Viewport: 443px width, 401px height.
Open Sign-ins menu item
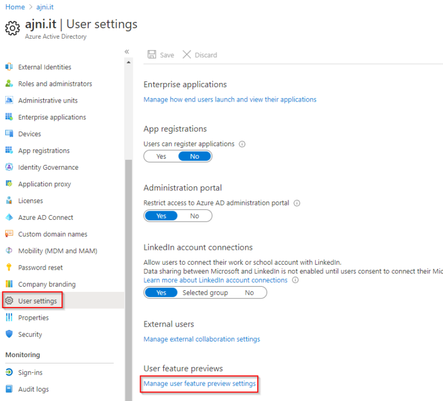30,373
